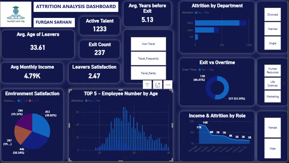The width and height of the screenshot is (289, 163).
Task: Click the Active Talent 1233 card
Action: 100,26
